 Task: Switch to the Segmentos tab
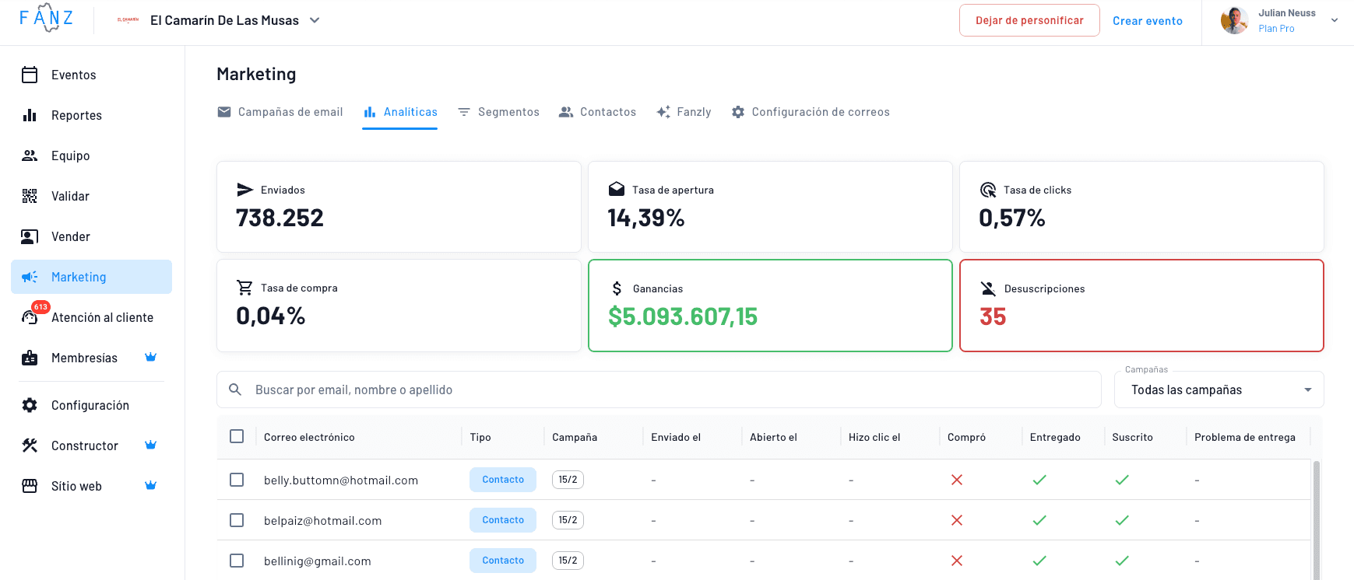coord(498,112)
